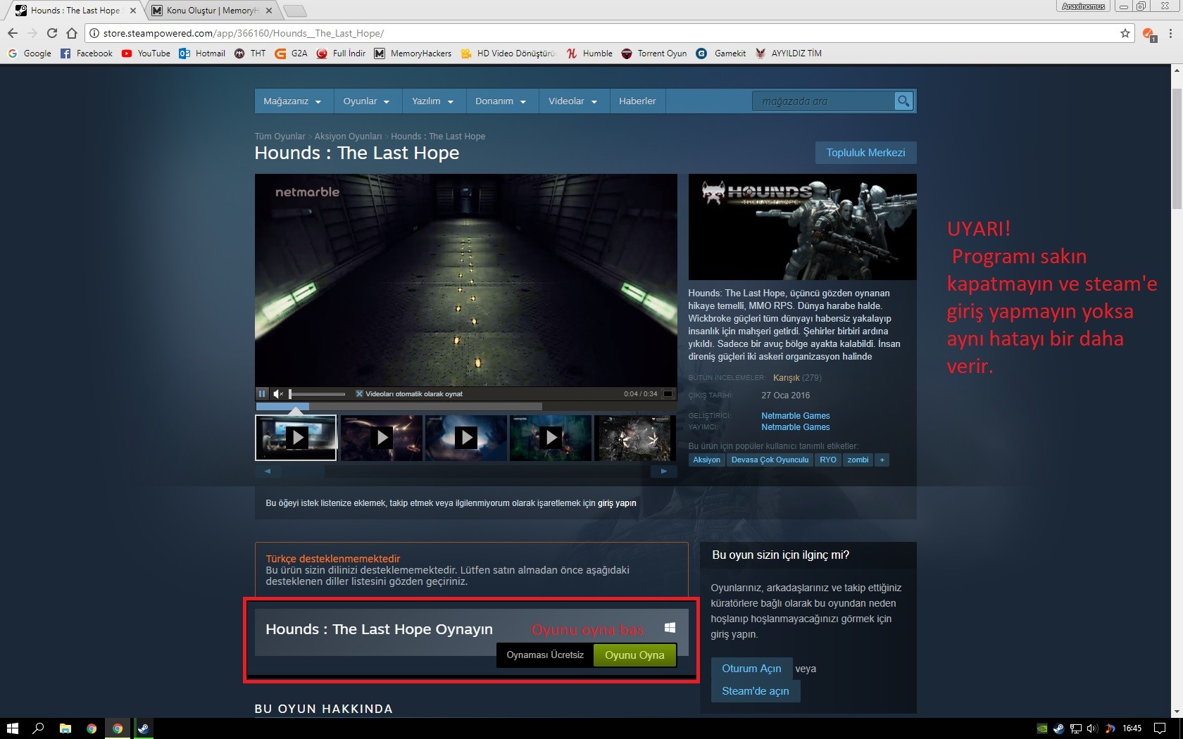The height and width of the screenshot is (739, 1183).
Task: Adjust the video volume slider
Action: pos(317,394)
